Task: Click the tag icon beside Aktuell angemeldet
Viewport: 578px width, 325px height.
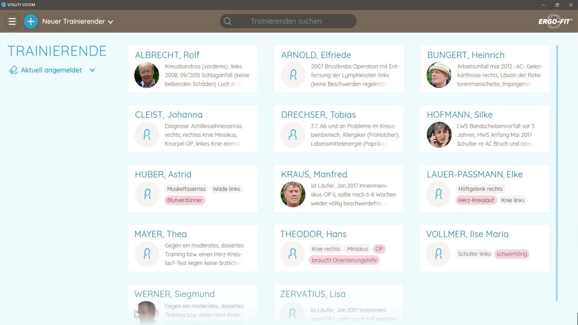Action: (x=13, y=70)
